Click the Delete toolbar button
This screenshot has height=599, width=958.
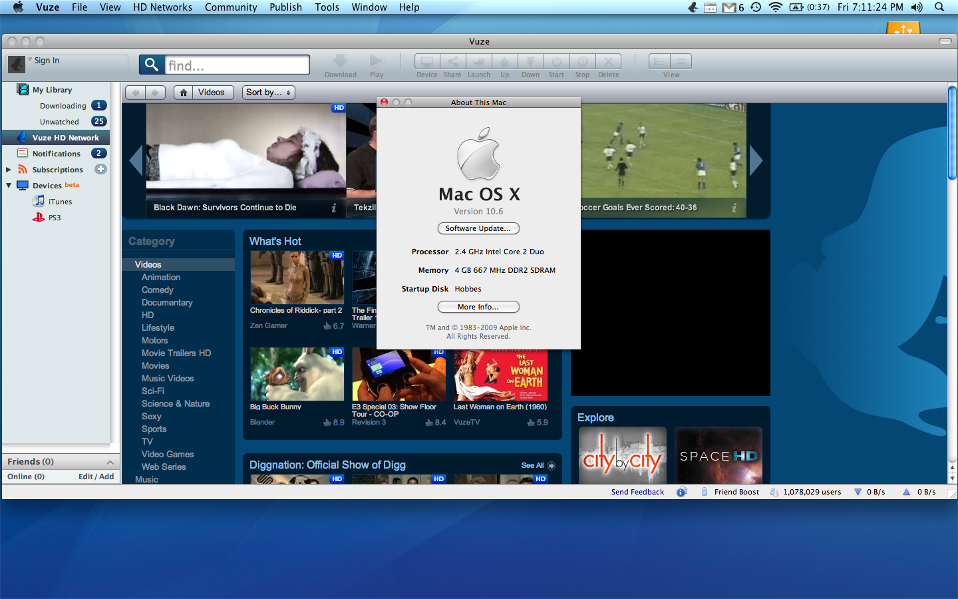click(608, 61)
